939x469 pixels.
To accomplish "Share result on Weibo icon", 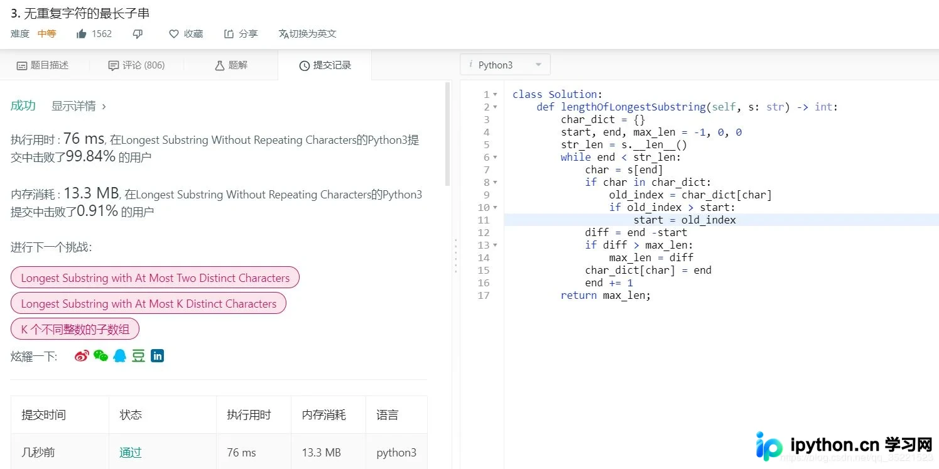I will [x=82, y=356].
